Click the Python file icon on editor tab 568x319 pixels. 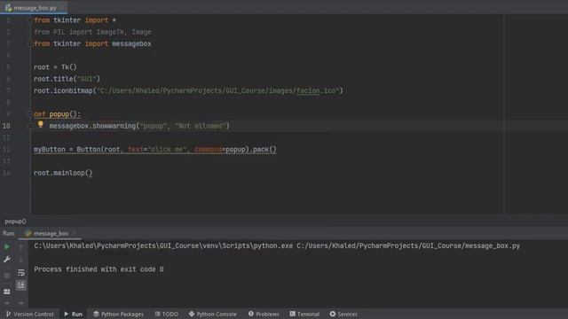pyautogui.click(x=8, y=8)
